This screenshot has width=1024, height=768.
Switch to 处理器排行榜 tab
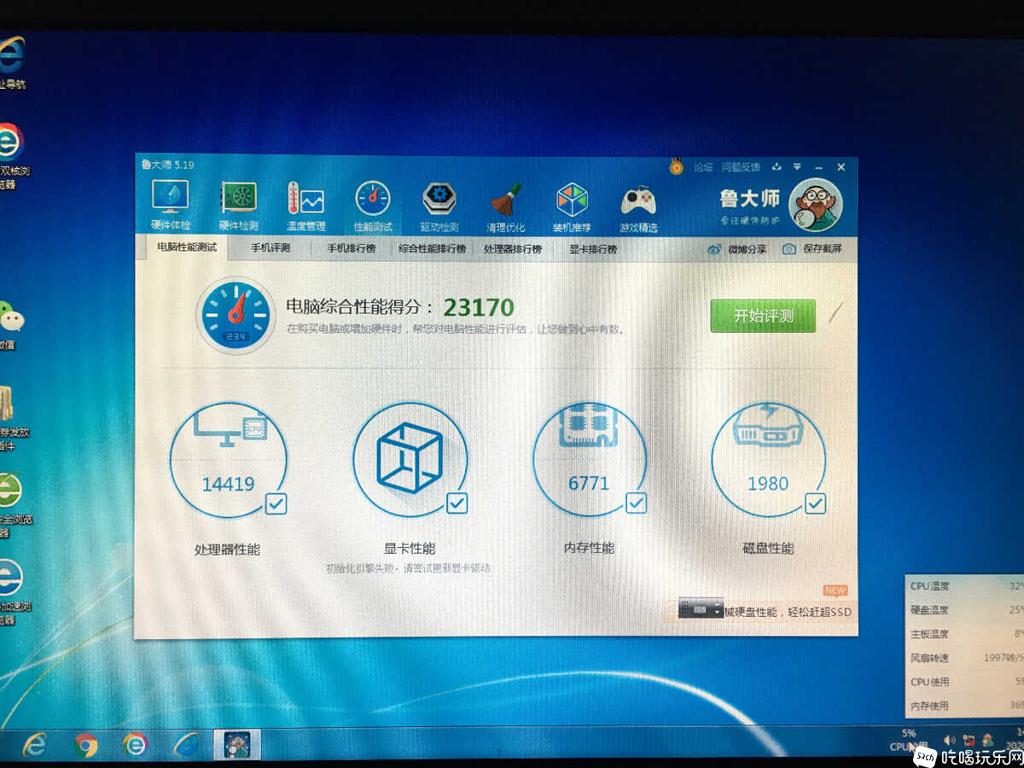tap(512, 249)
